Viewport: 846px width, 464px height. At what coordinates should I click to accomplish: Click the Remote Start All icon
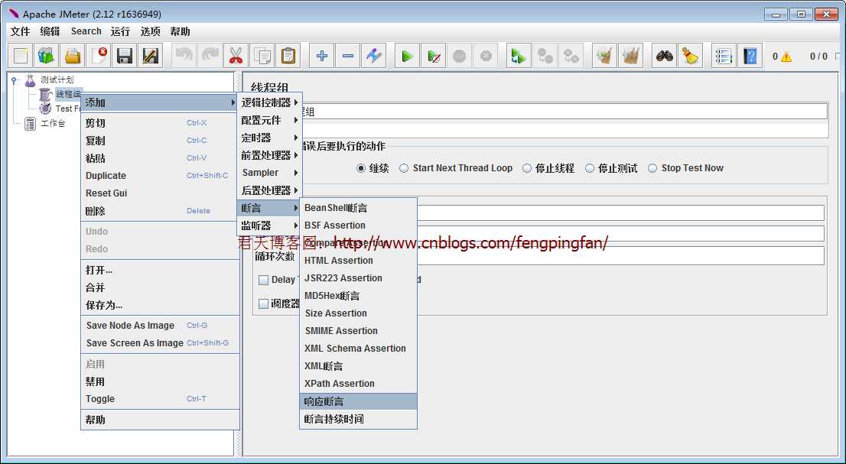[519, 56]
